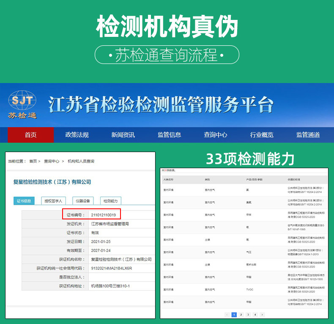
Task: Select expiry date 2027-01-24
Action: [x=101, y=250]
